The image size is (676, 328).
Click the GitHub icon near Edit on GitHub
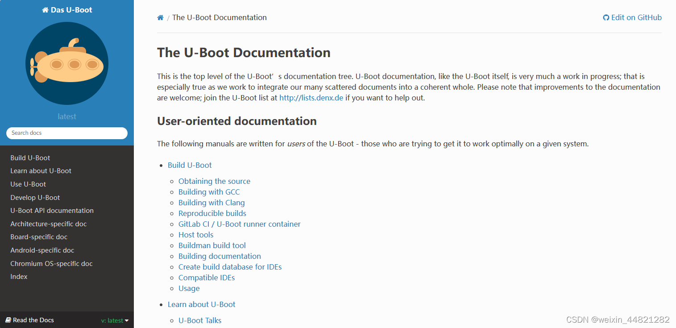(x=606, y=17)
